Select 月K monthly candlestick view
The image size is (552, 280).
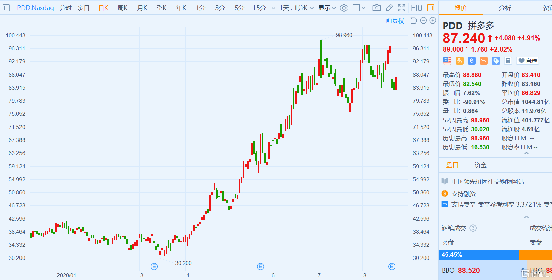[142, 8]
